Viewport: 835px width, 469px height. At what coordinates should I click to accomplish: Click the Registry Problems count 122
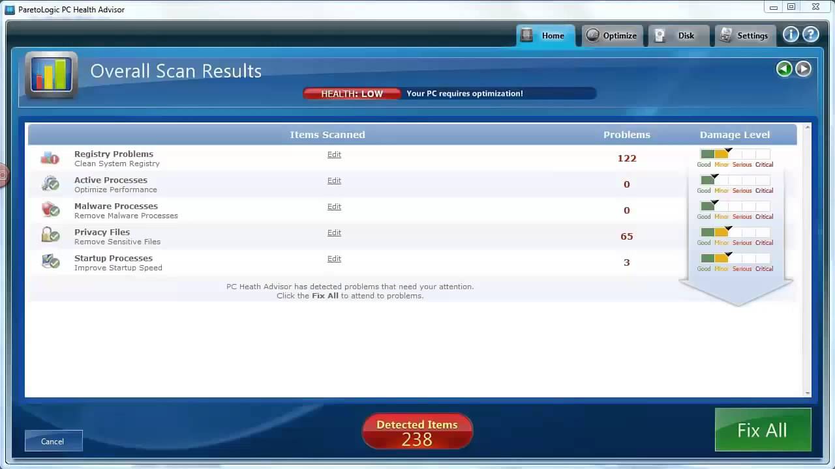tap(627, 158)
